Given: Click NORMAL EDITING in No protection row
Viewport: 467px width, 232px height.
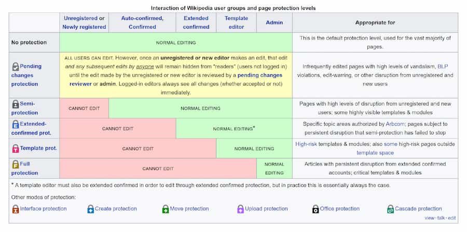Looking at the screenshot, I should [x=176, y=43].
